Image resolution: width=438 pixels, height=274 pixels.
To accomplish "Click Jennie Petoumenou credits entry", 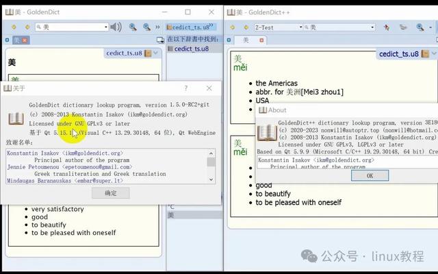I will point(70,167).
